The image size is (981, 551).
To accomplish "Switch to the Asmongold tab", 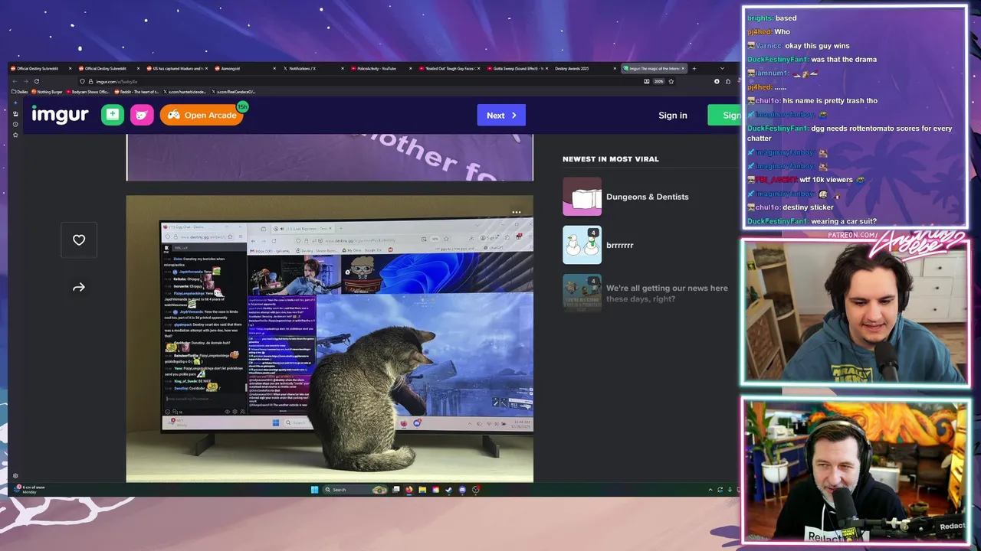I will tap(244, 68).
